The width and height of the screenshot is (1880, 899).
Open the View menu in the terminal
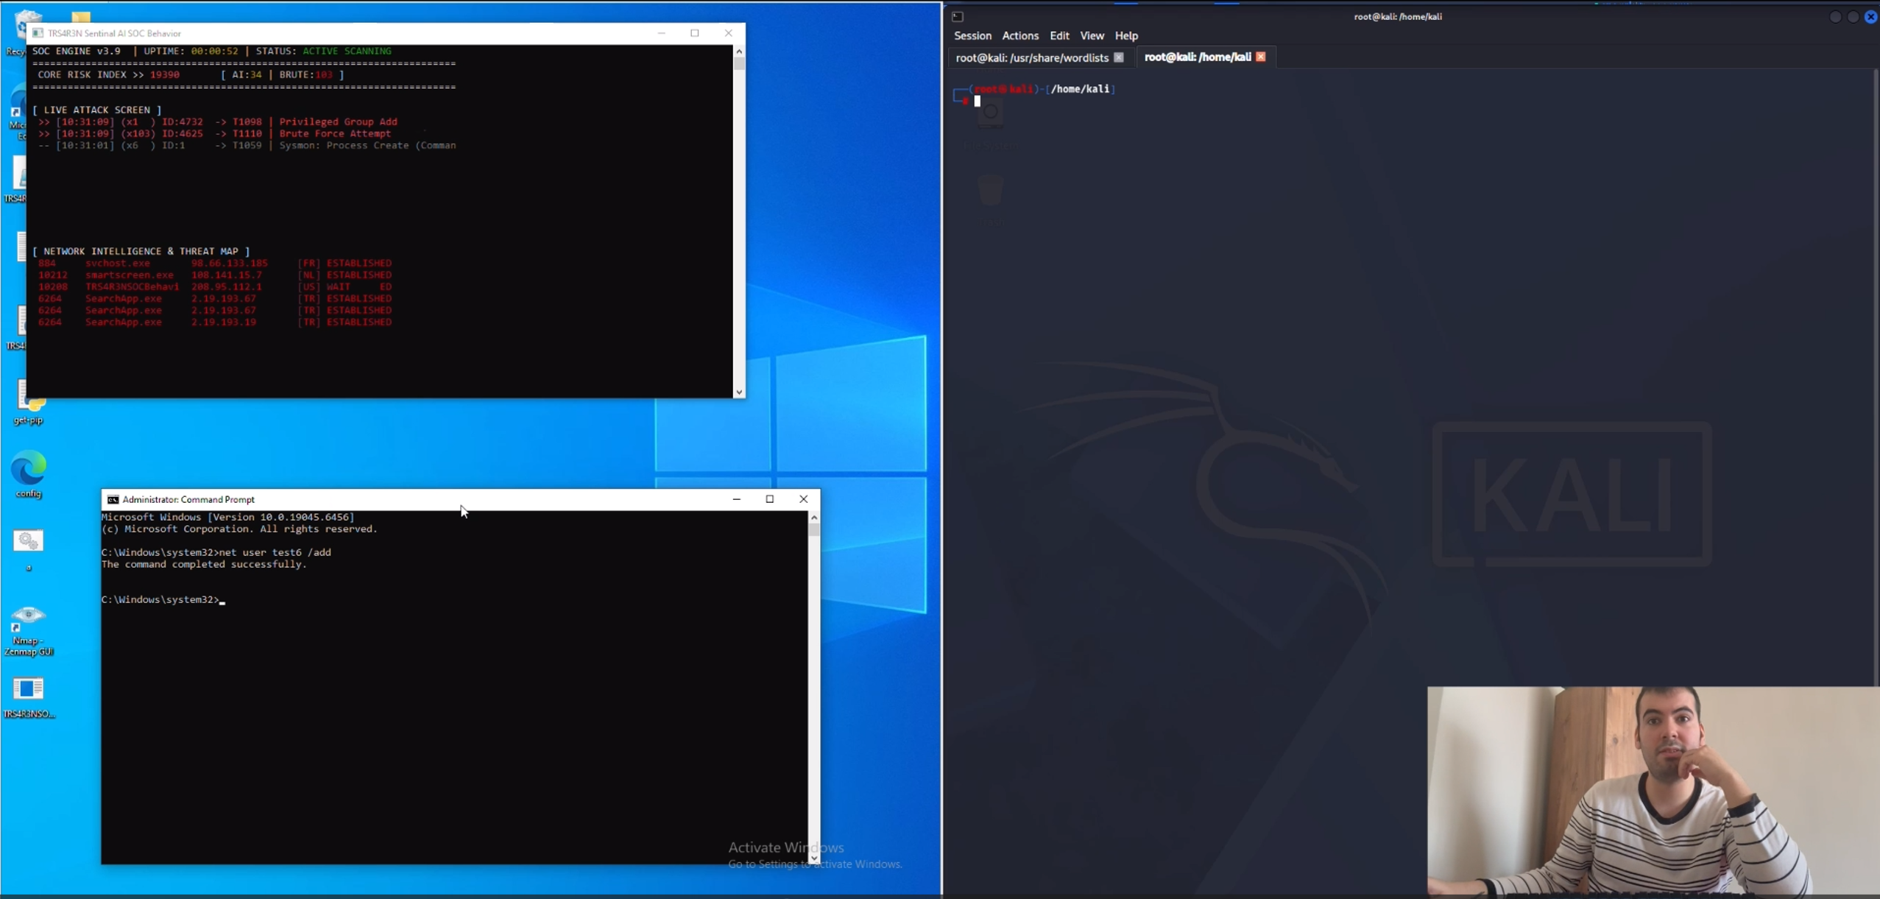click(1092, 36)
